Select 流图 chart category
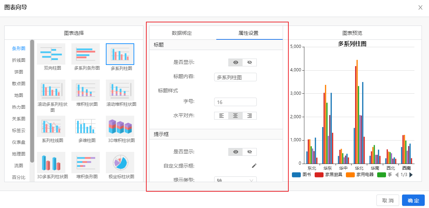 [x=18, y=165]
